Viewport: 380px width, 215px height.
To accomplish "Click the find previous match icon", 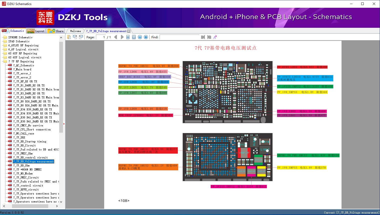I will click(x=203, y=37).
